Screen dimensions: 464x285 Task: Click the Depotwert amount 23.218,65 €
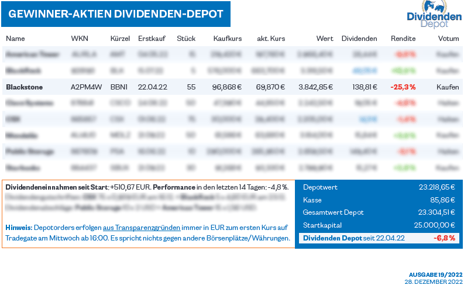pyautogui.click(x=436, y=187)
